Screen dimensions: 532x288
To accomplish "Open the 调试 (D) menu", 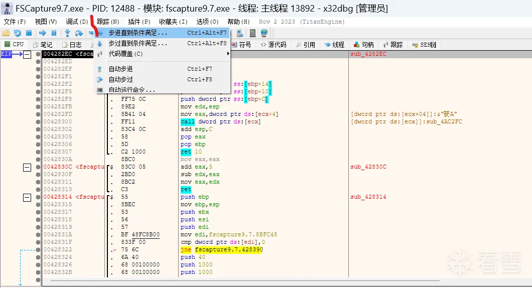I will point(77,22).
